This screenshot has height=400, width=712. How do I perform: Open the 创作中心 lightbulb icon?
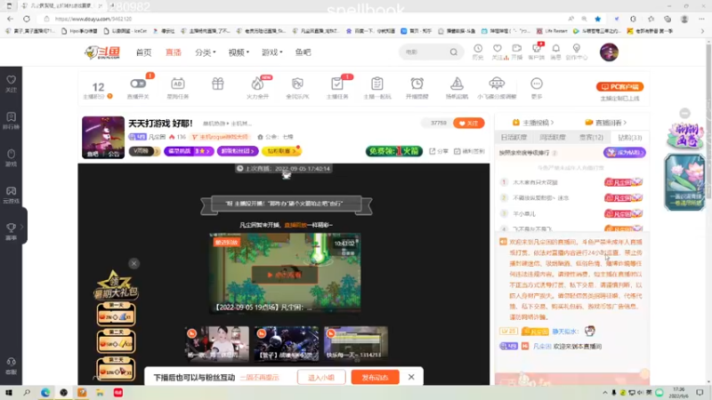click(576, 49)
